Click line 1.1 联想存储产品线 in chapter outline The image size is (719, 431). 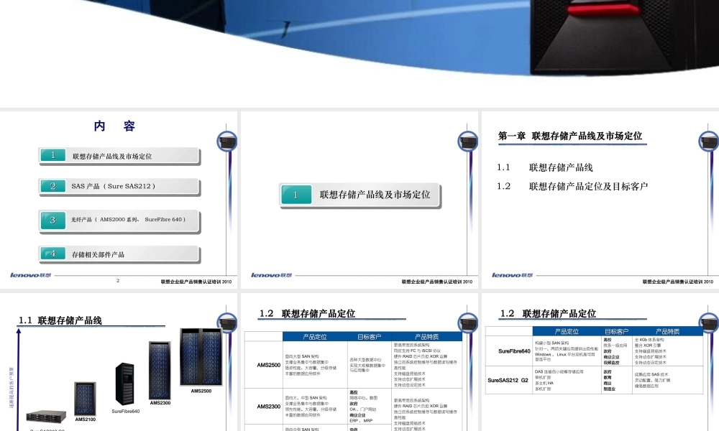click(545, 167)
